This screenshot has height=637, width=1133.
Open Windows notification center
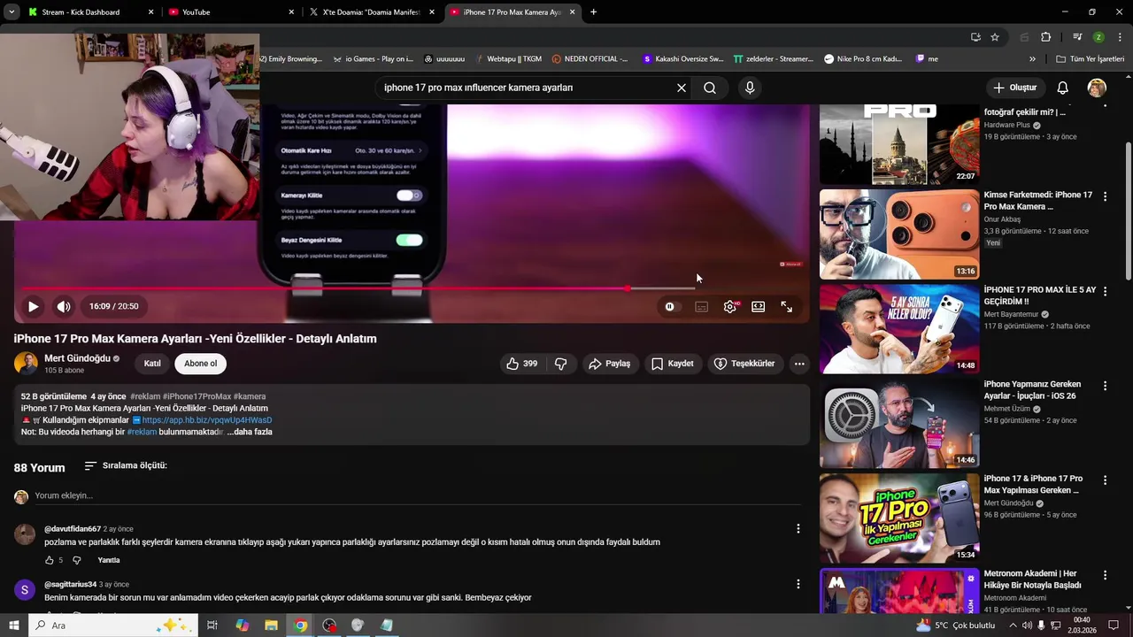pyautogui.click(x=1114, y=625)
